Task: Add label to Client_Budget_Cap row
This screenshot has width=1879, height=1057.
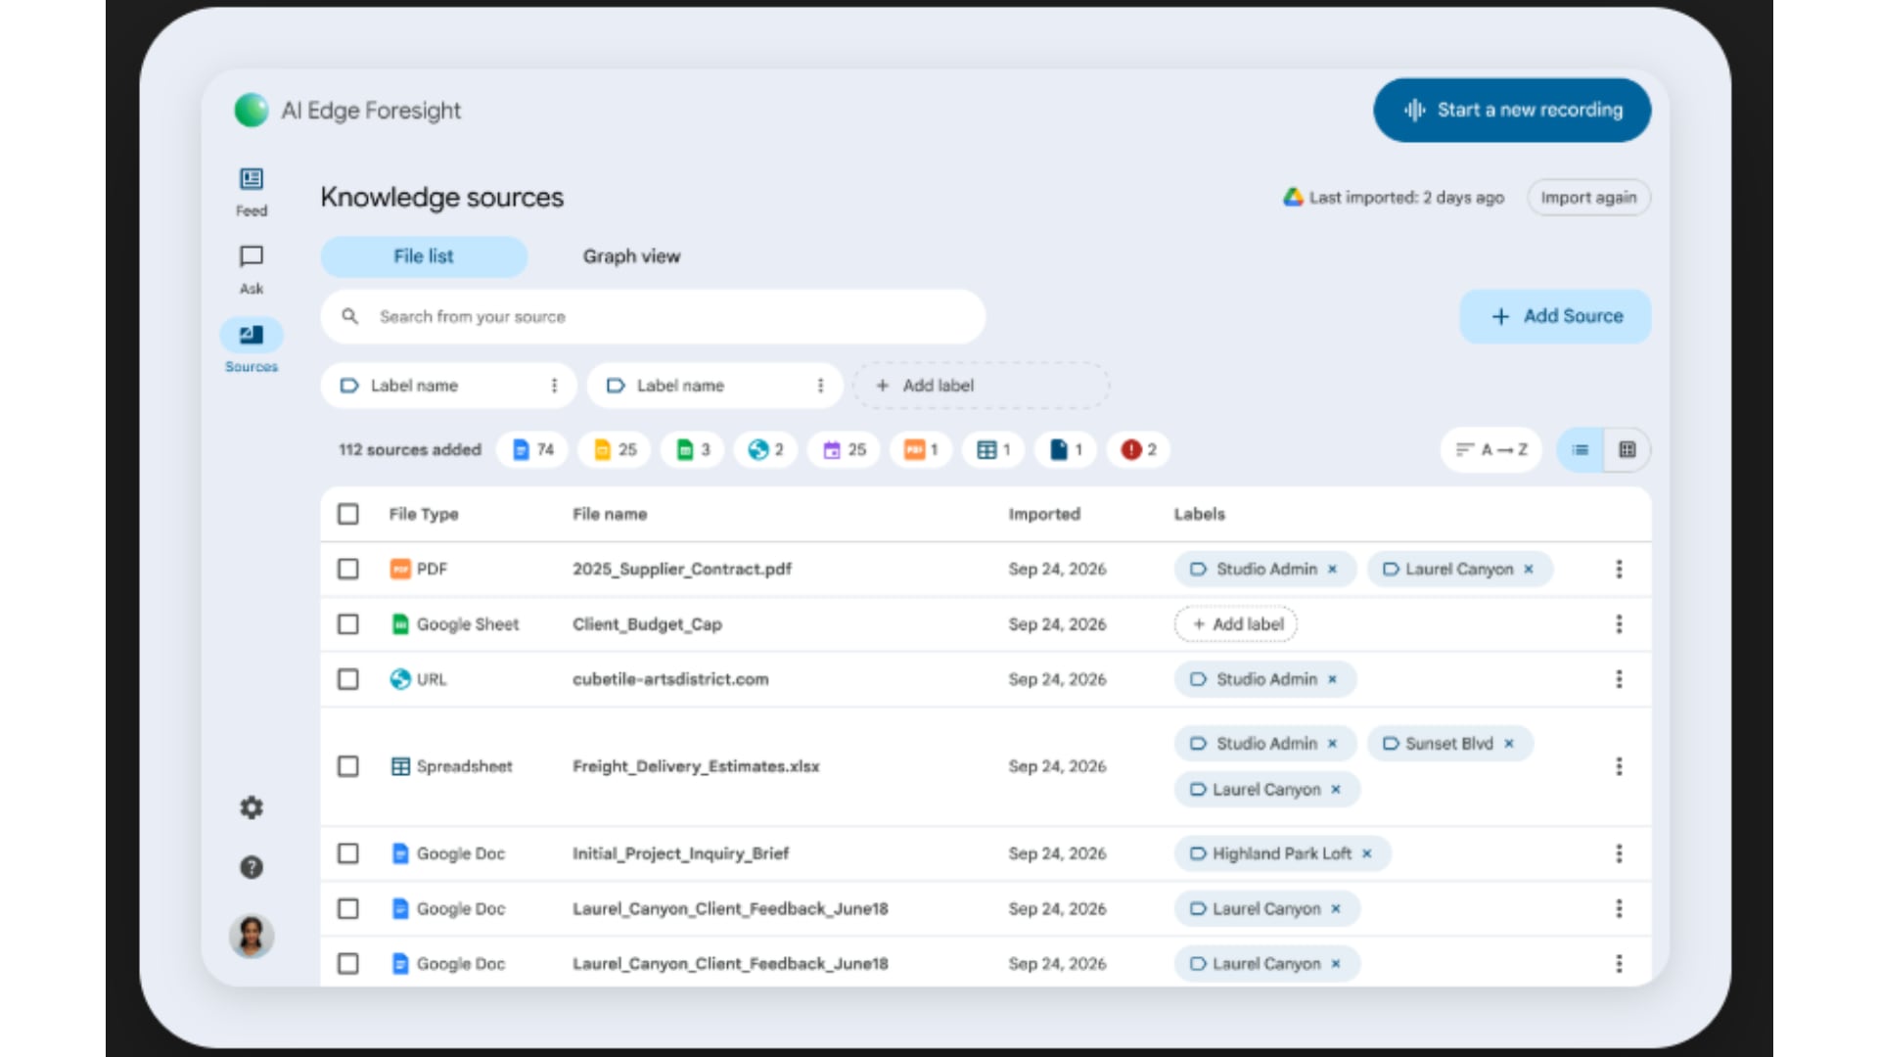Action: click(x=1236, y=624)
